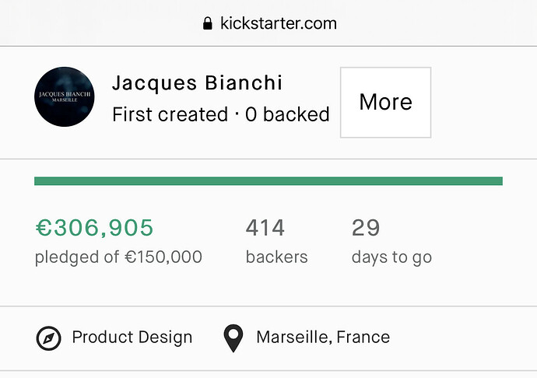537x378 pixels.
Task: Tap the More button
Action: click(385, 103)
